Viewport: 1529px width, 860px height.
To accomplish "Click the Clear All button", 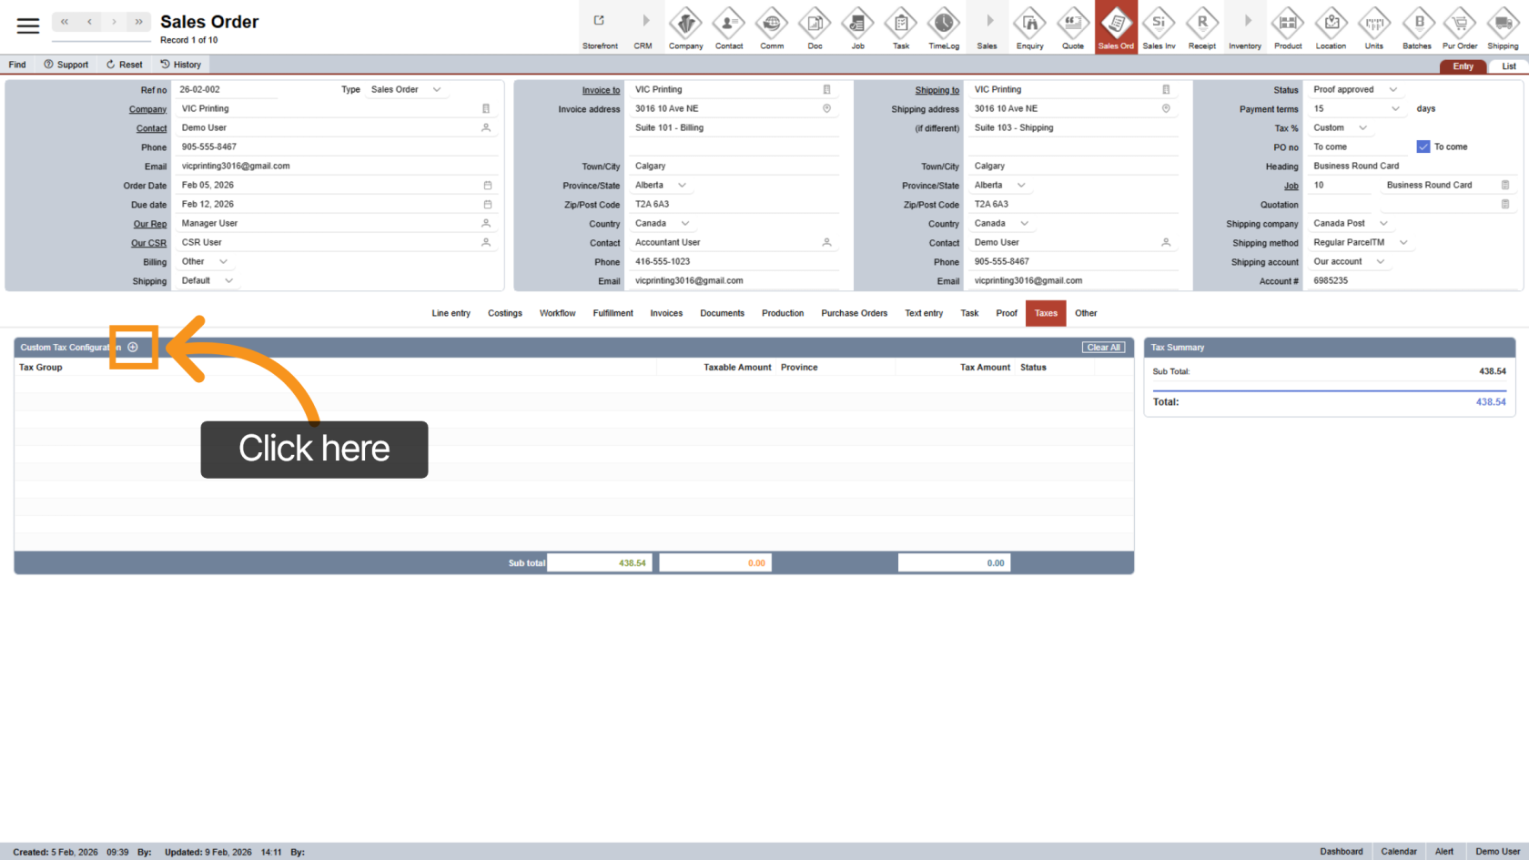I will pyautogui.click(x=1103, y=348).
